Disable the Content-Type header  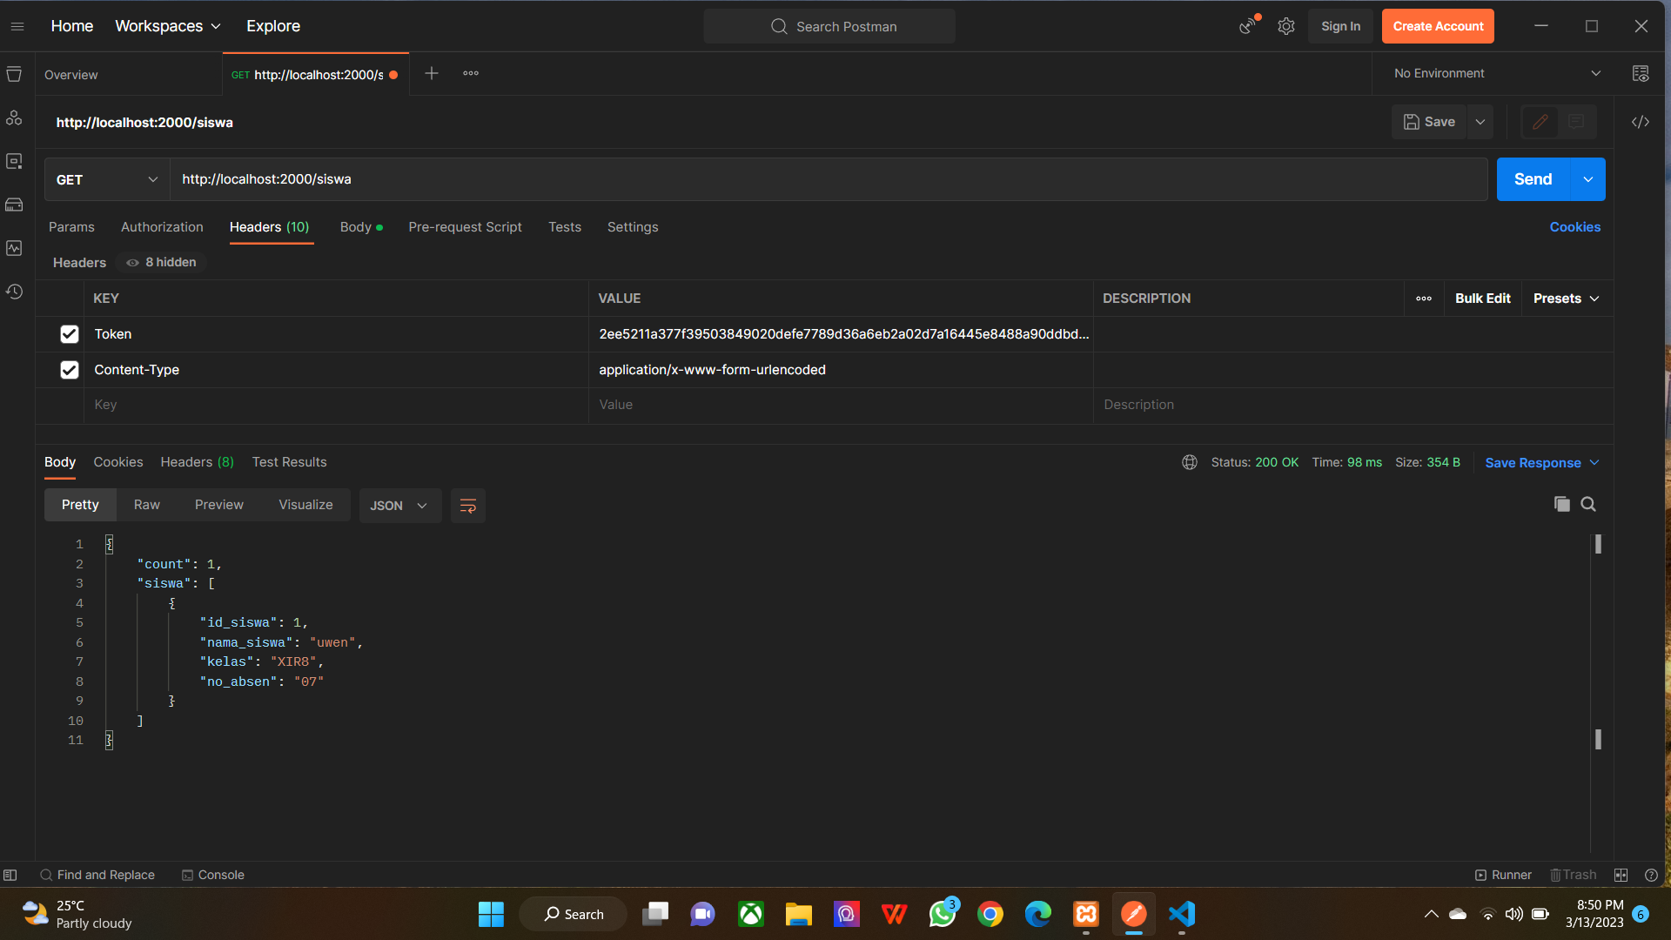69,370
